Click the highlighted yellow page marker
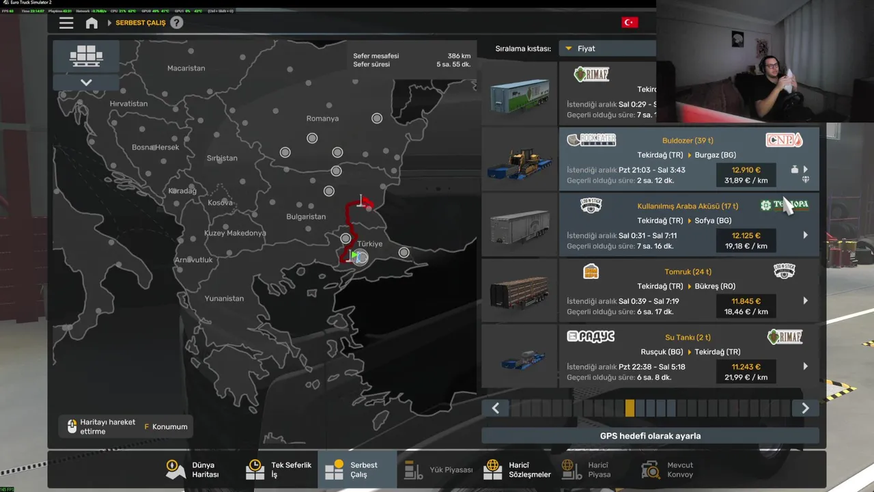The height and width of the screenshot is (492, 874). tap(630, 408)
